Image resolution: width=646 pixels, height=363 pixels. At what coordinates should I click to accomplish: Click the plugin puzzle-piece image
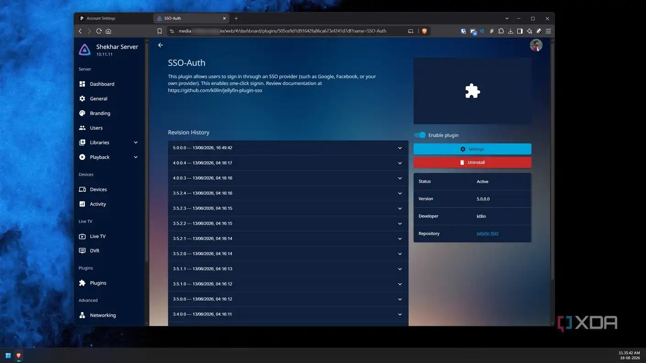[472, 91]
